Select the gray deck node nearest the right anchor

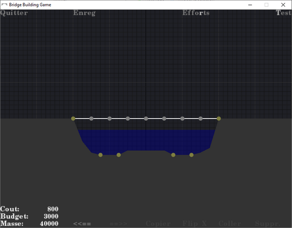click(200, 118)
